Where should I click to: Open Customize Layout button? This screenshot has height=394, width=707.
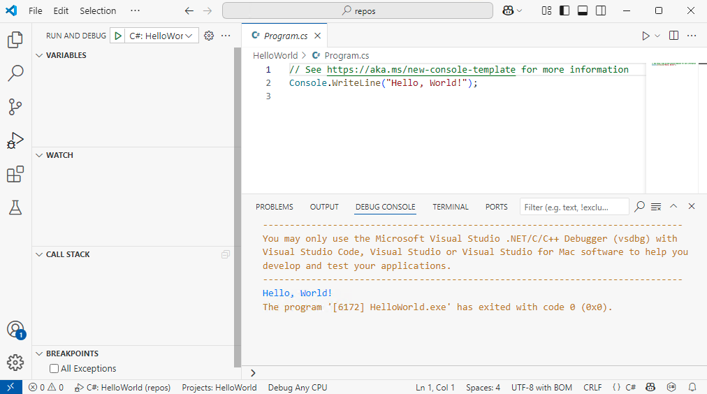(x=546, y=10)
